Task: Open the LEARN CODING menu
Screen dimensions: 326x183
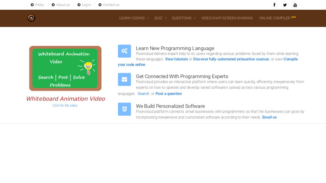Action: 132,18
